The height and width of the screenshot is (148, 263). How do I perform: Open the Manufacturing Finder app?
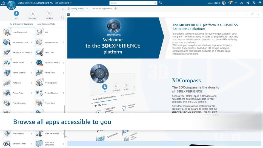(18, 42)
